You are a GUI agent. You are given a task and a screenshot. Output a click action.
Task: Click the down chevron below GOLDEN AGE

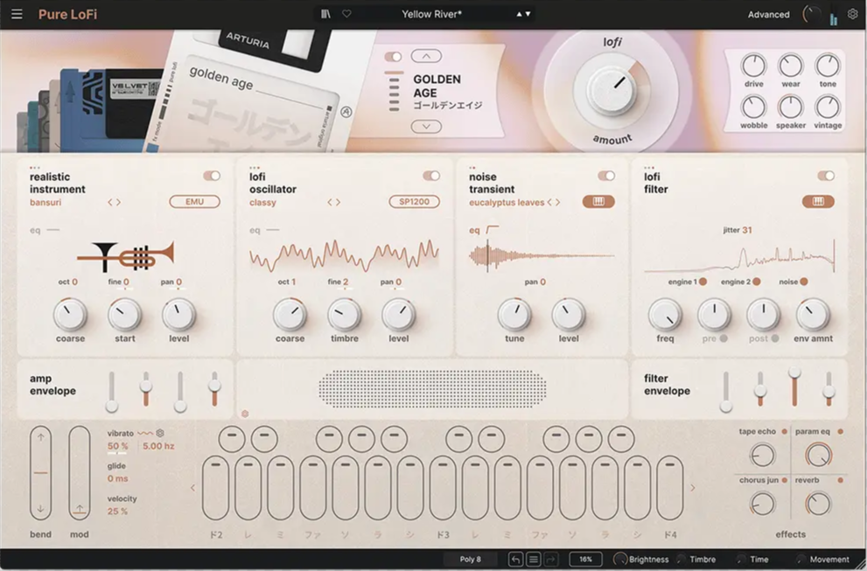(426, 126)
